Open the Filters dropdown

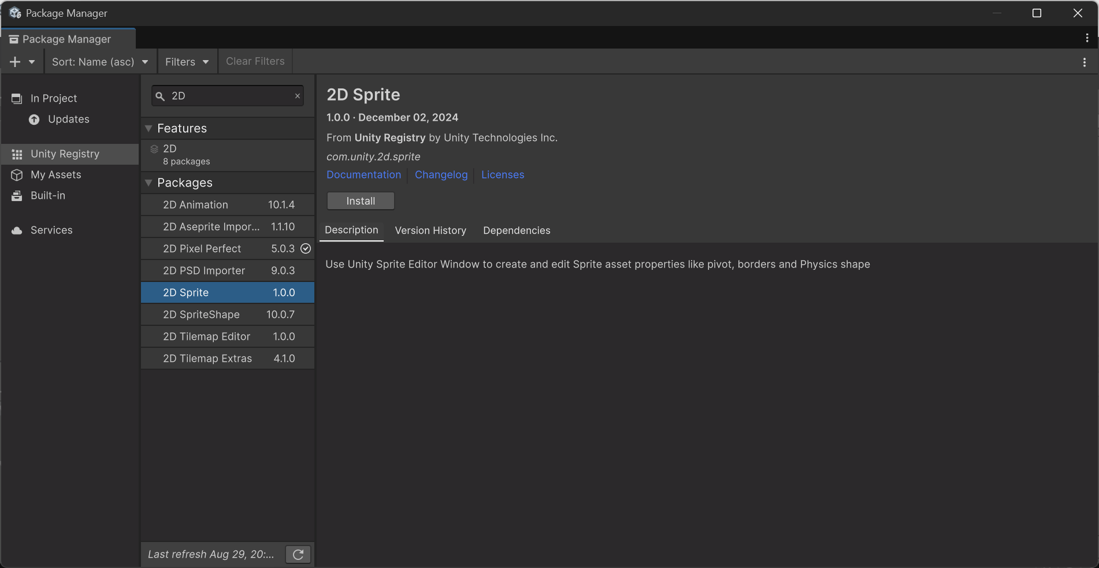(187, 62)
